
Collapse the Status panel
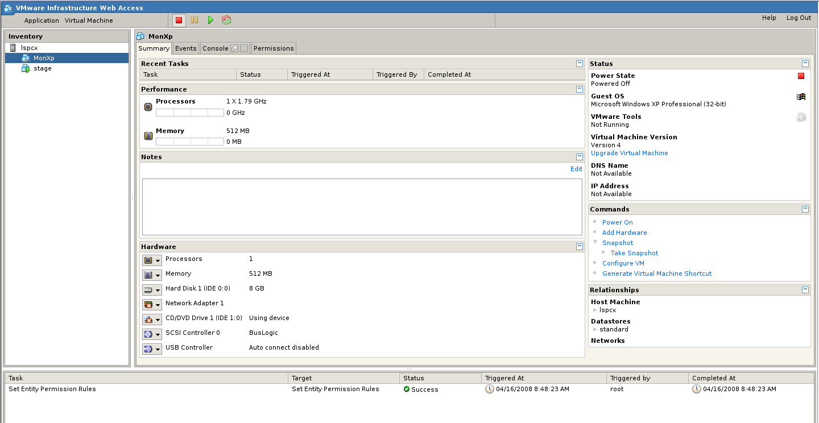805,64
